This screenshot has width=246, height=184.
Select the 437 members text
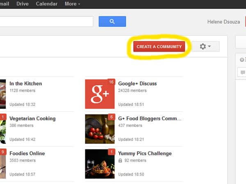(x=130, y=126)
